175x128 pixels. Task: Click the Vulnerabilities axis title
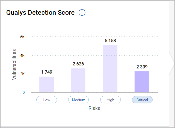coord(14,65)
